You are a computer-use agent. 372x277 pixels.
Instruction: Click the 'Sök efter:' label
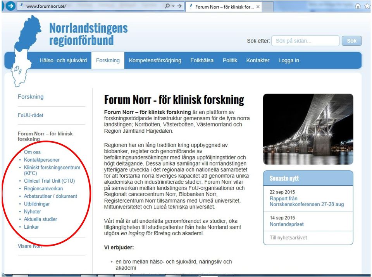pos(258,41)
